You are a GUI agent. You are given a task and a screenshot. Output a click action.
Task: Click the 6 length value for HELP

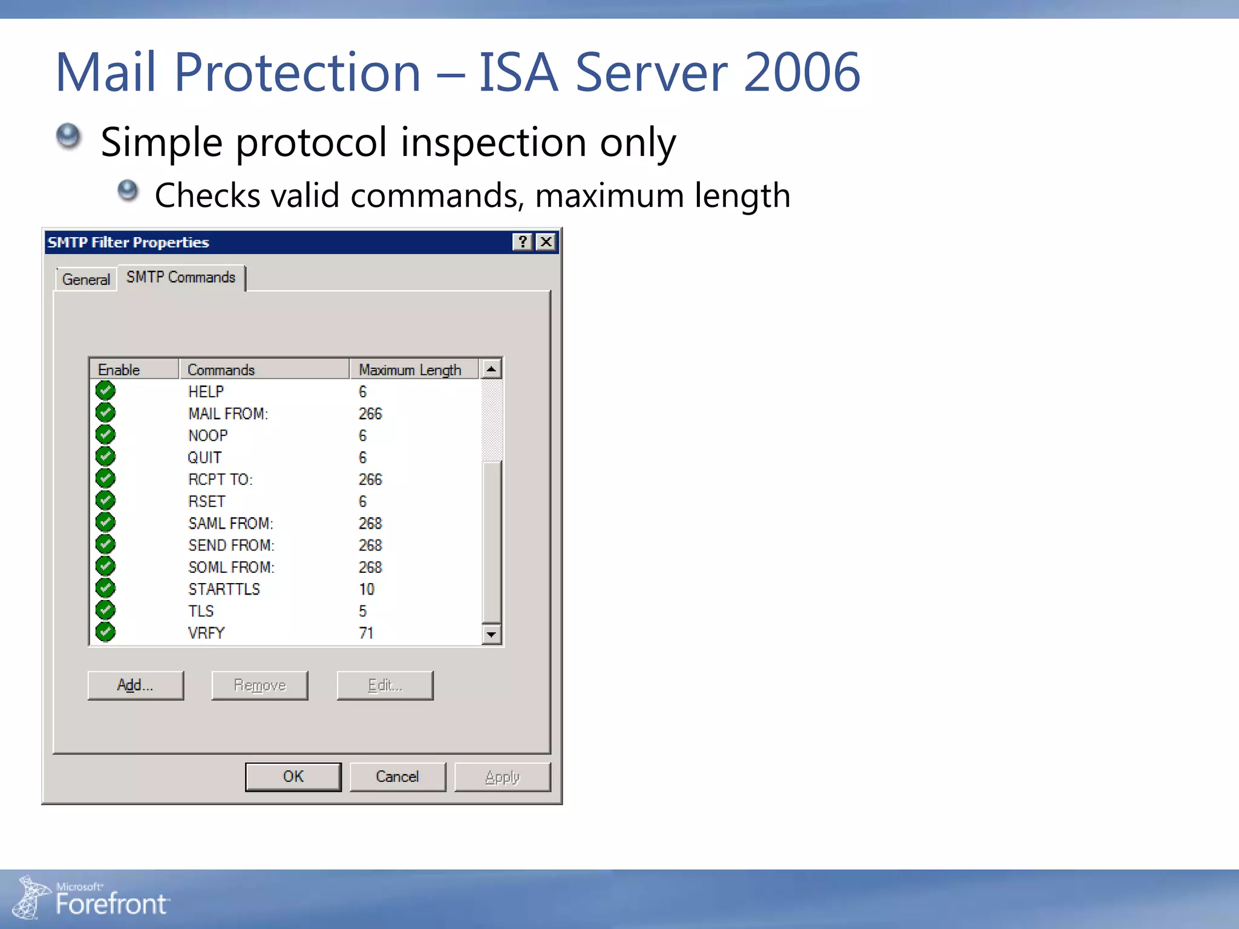(x=362, y=392)
